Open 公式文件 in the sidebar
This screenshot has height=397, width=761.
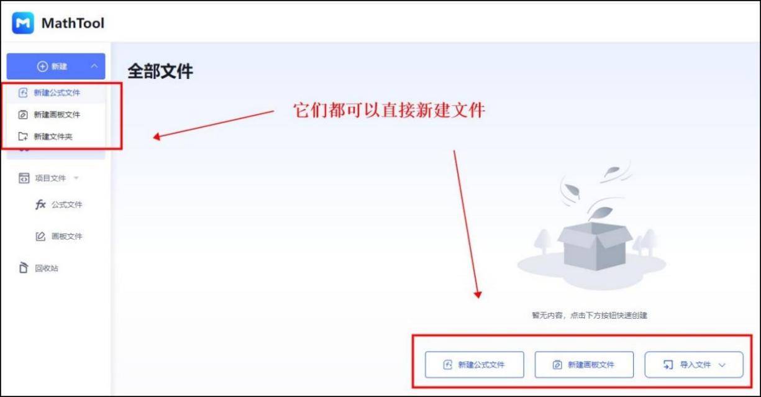67,204
